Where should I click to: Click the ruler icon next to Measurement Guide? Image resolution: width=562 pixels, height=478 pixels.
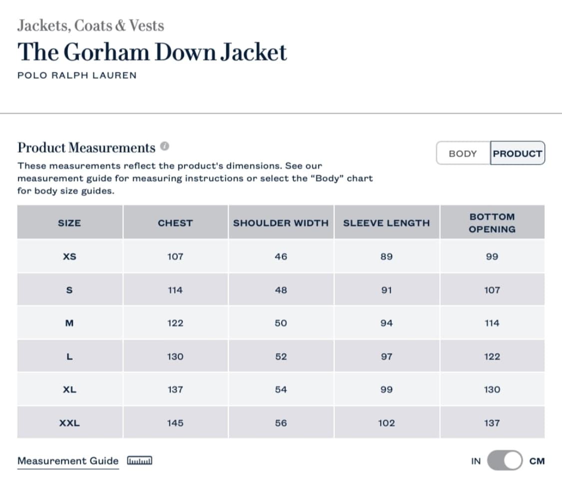[x=140, y=461]
